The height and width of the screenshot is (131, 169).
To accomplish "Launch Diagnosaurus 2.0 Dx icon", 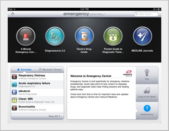I will click(55, 36).
